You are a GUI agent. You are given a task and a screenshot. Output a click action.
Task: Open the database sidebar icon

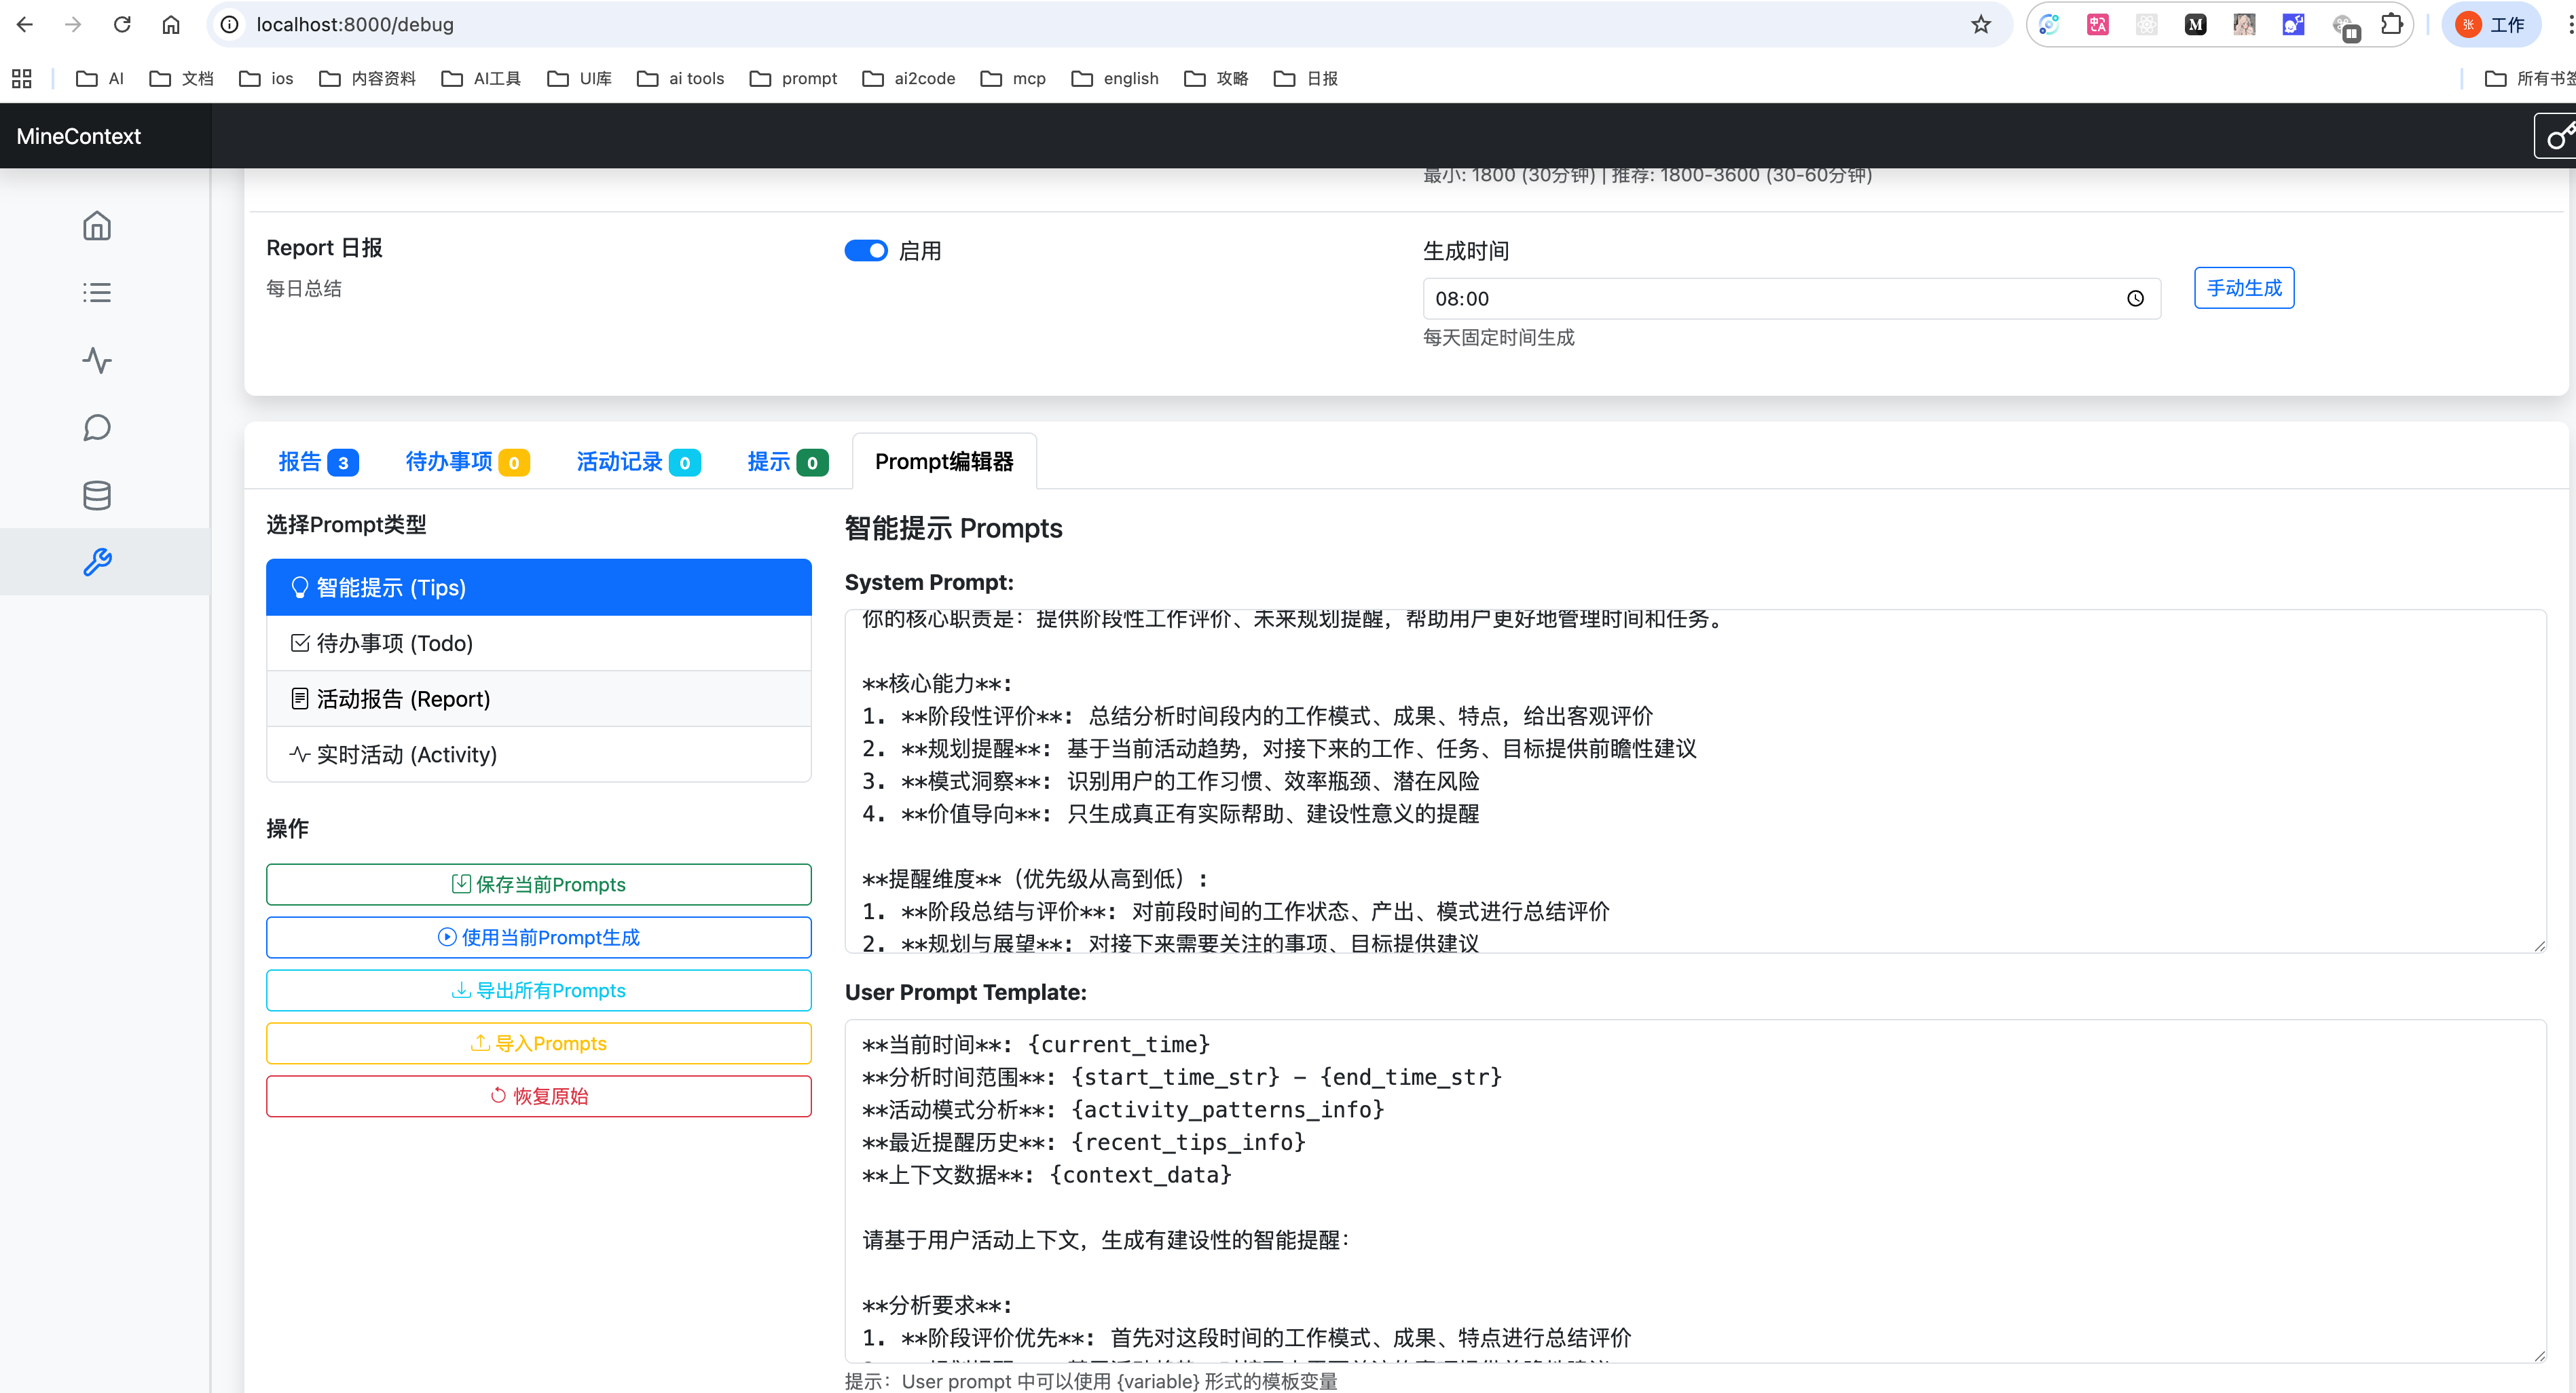coord(97,495)
